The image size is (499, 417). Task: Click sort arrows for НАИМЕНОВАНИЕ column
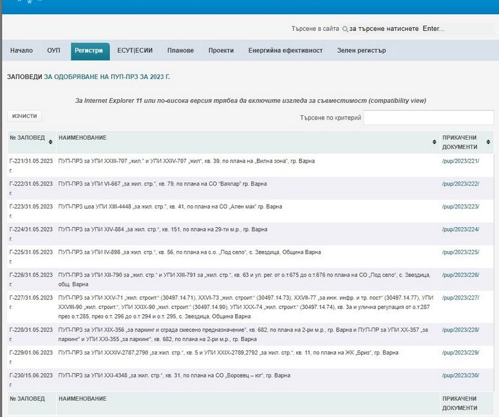pos(434,142)
